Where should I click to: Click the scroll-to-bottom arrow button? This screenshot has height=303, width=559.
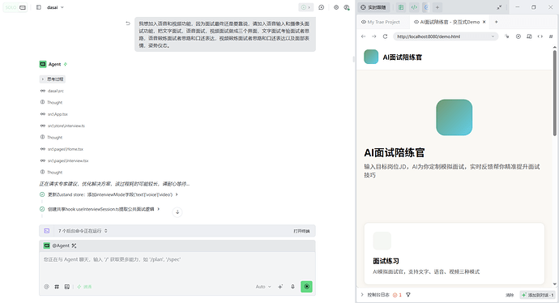click(177, 212)
